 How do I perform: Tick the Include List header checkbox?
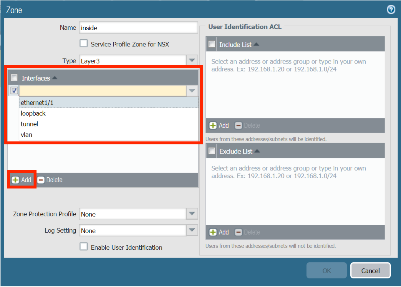[212, 44]
